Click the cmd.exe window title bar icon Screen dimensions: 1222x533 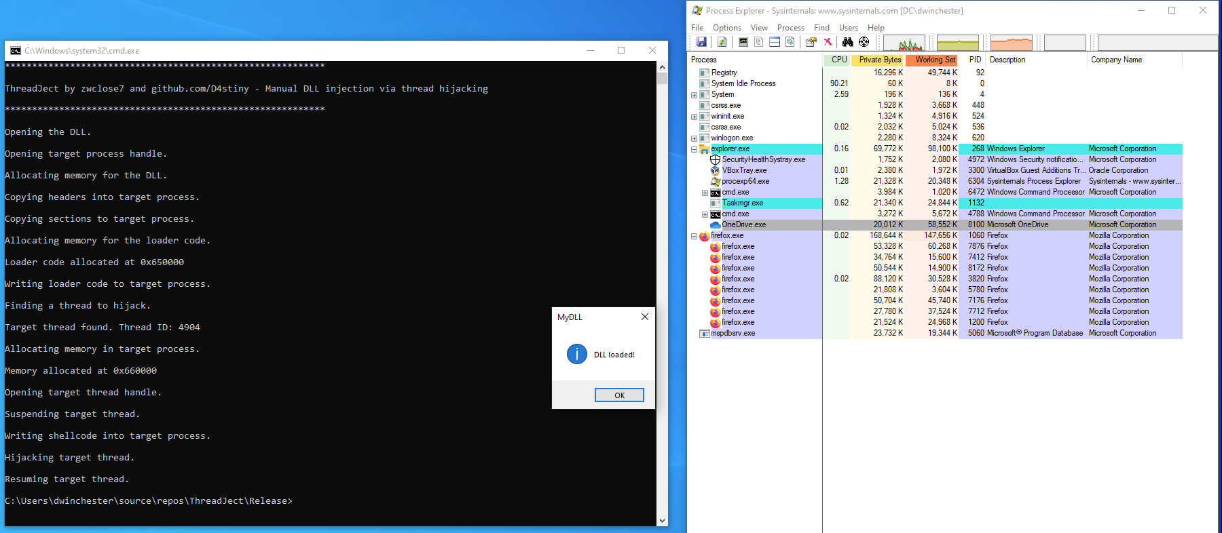[x=16, y=51]
